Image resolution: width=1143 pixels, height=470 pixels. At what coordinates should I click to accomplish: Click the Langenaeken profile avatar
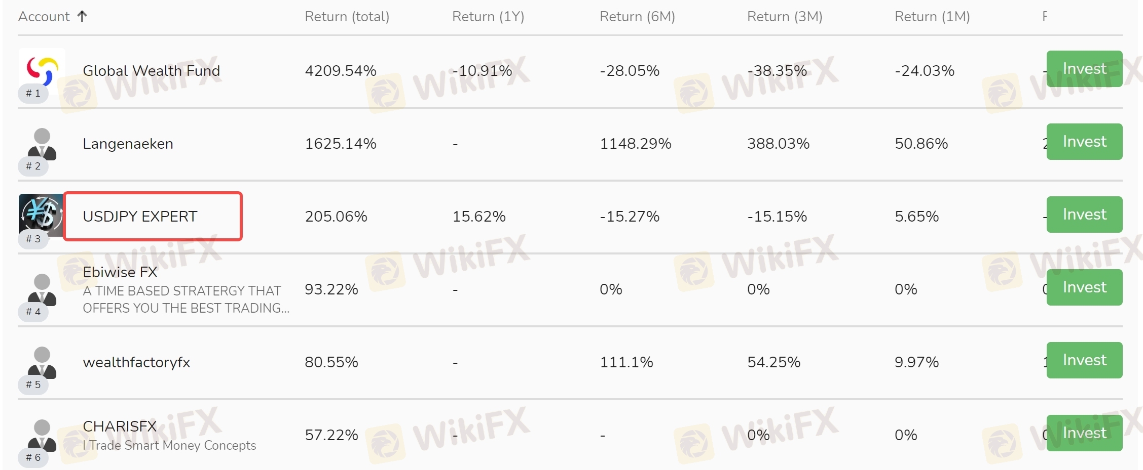click(42, 144)
